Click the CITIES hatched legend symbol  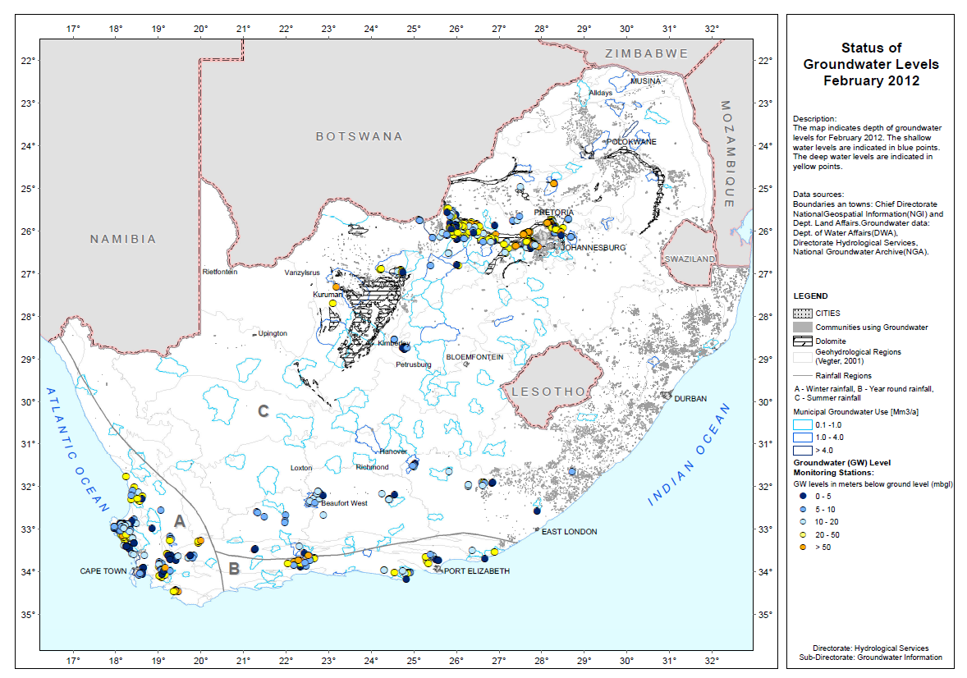[802, 314]
